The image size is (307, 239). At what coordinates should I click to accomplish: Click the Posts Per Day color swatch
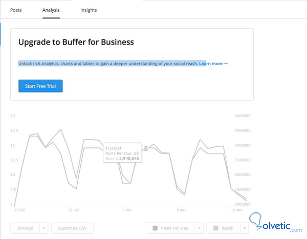[x=156, y=228]
